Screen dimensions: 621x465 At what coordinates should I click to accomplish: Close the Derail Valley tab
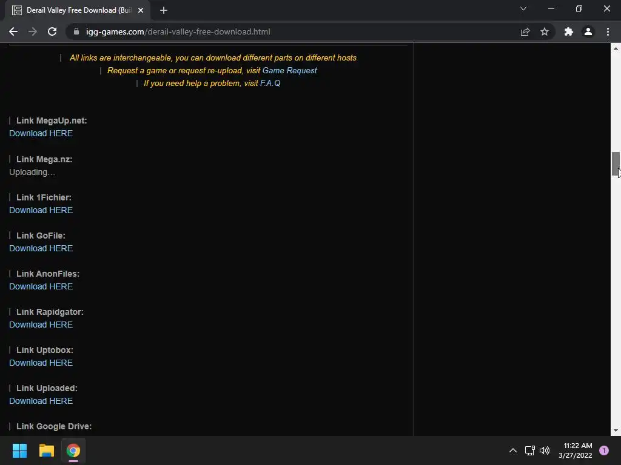141,10
